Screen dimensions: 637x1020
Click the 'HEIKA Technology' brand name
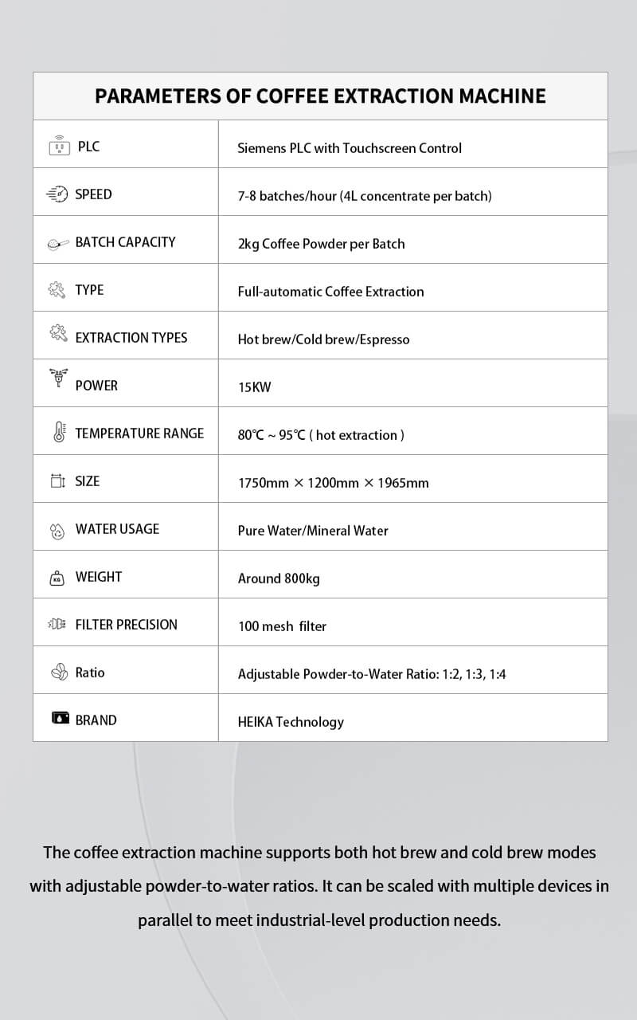[x=291, y=722]
